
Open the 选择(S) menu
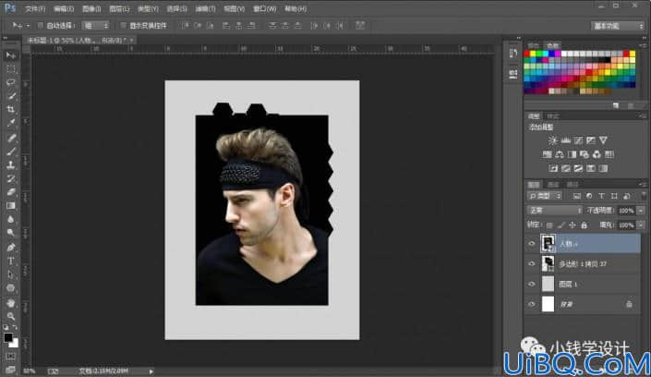(x=176, y=8)
